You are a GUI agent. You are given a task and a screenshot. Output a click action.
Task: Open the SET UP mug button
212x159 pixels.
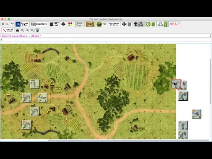[54, 24]
